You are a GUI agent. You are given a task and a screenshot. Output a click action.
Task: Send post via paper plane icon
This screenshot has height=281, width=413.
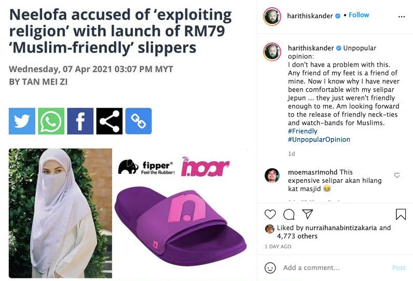click(308, 214)
